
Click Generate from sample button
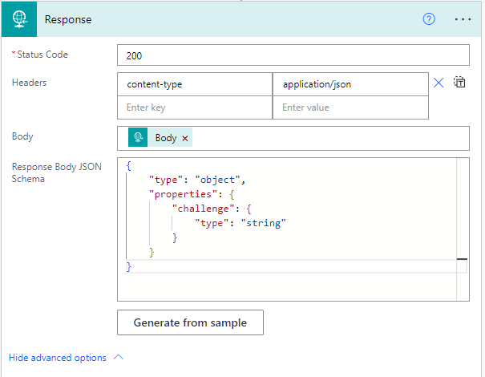tap(190, 322)
